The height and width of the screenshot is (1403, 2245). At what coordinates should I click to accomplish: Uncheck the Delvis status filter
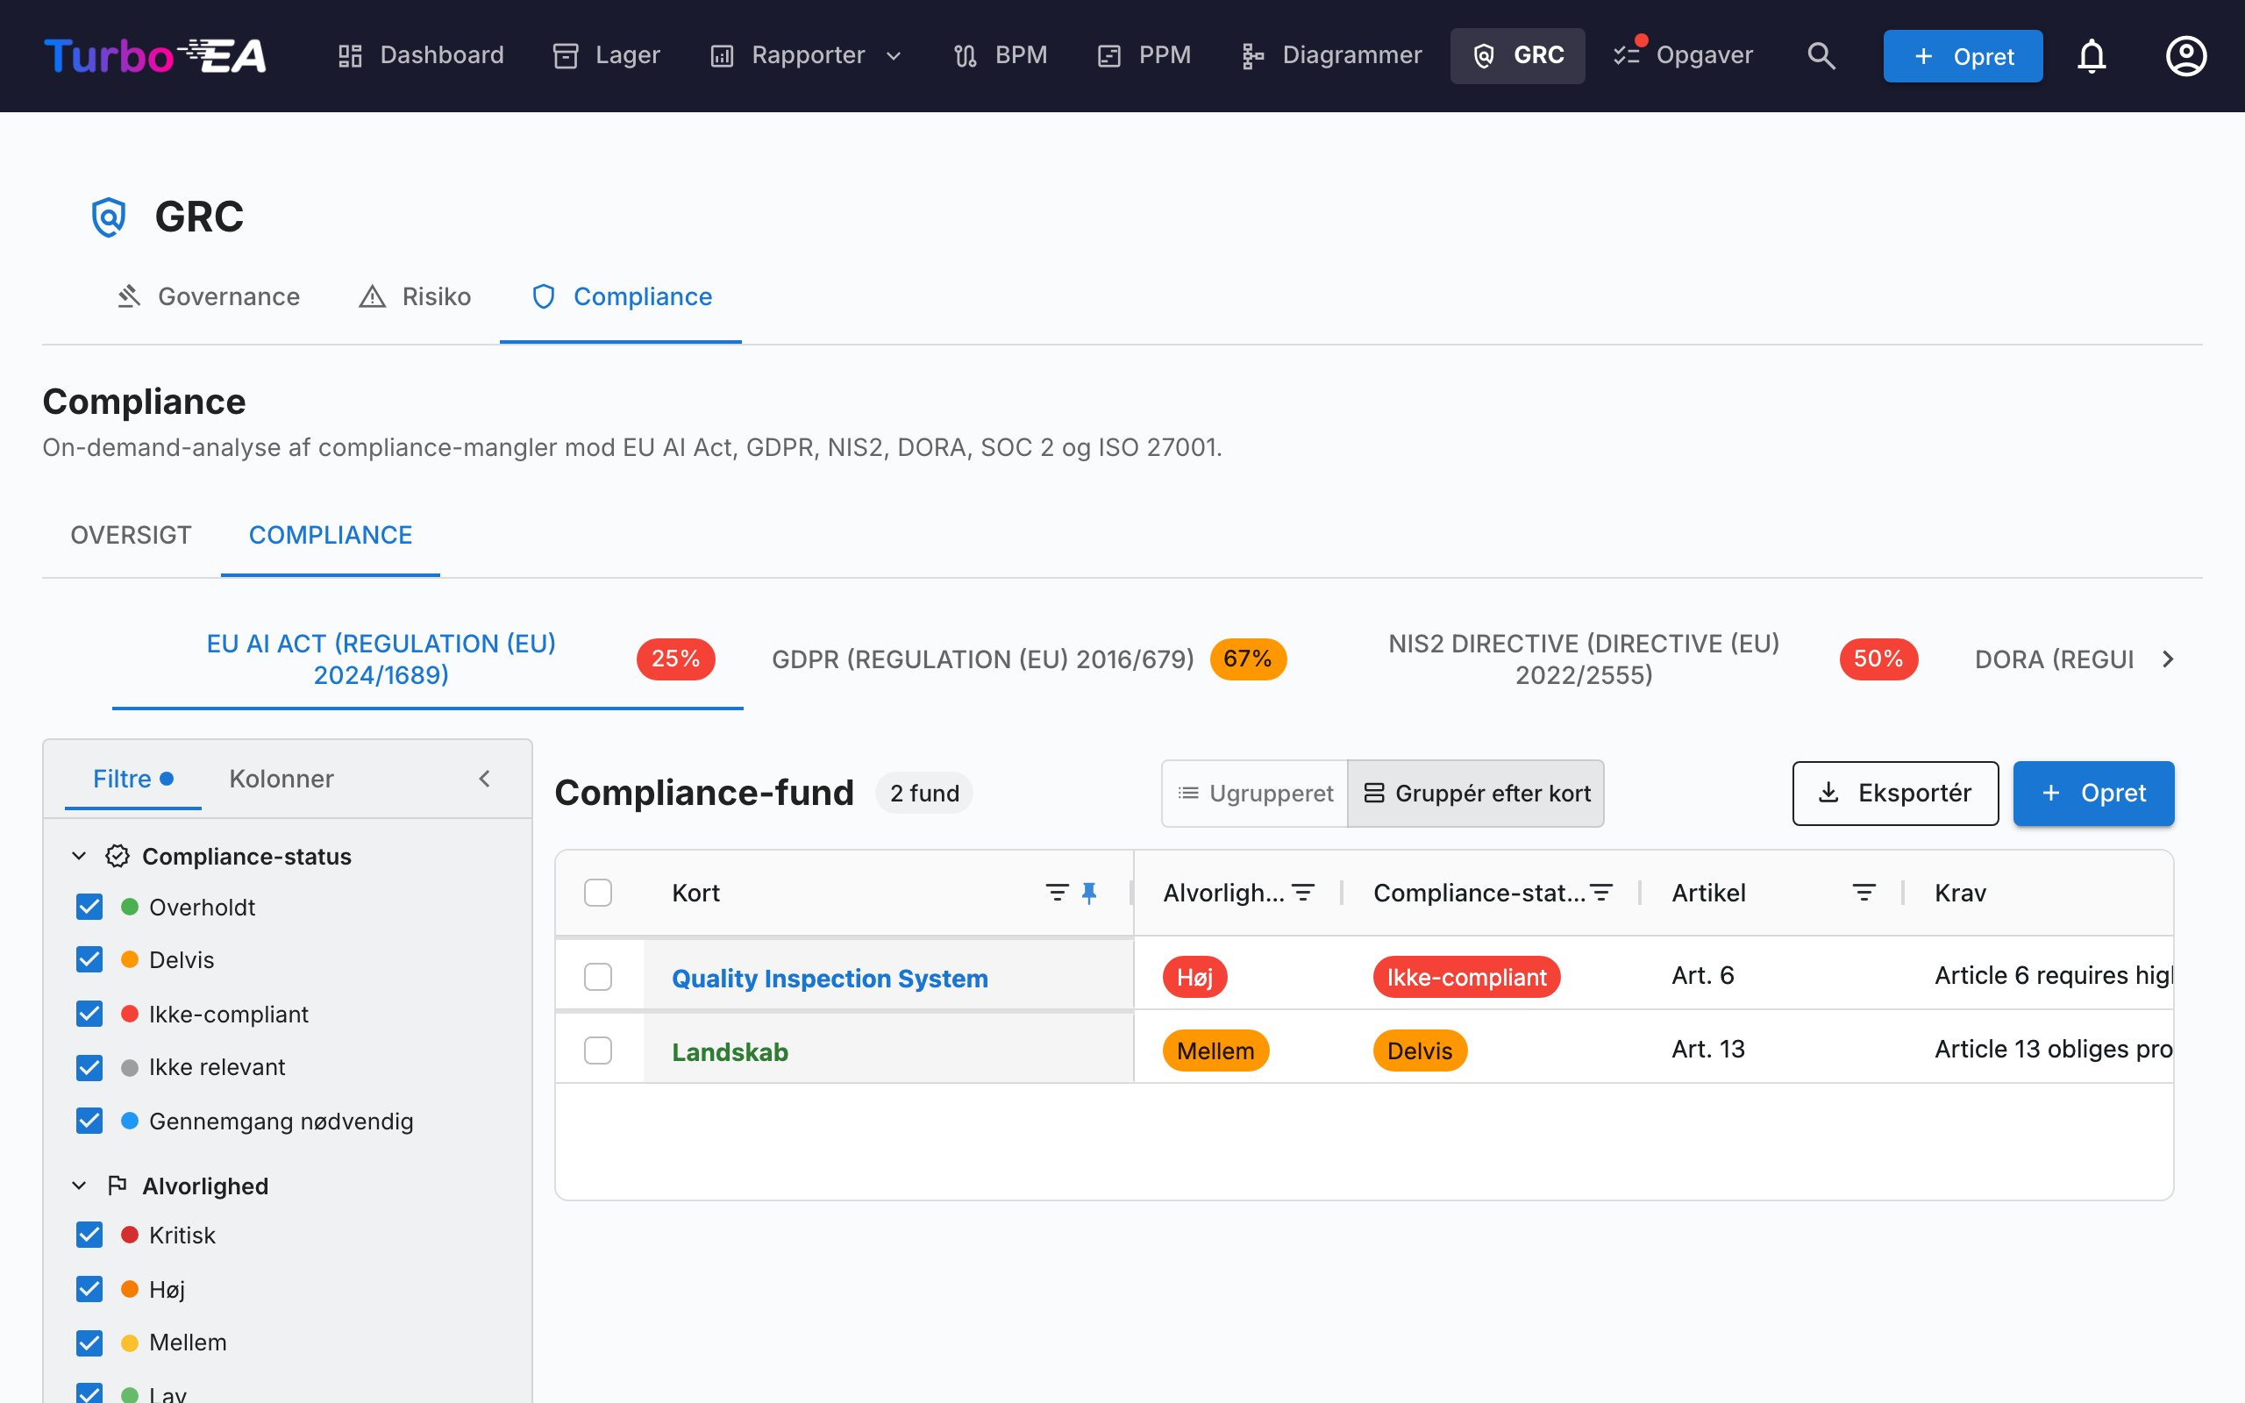pyautogui.click(x=89, y=959)
